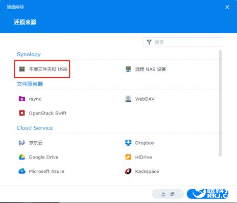Click the Dropbox text label
This screenshot has width=237, height=203.
pyautogui.click(x=145, y=143)
